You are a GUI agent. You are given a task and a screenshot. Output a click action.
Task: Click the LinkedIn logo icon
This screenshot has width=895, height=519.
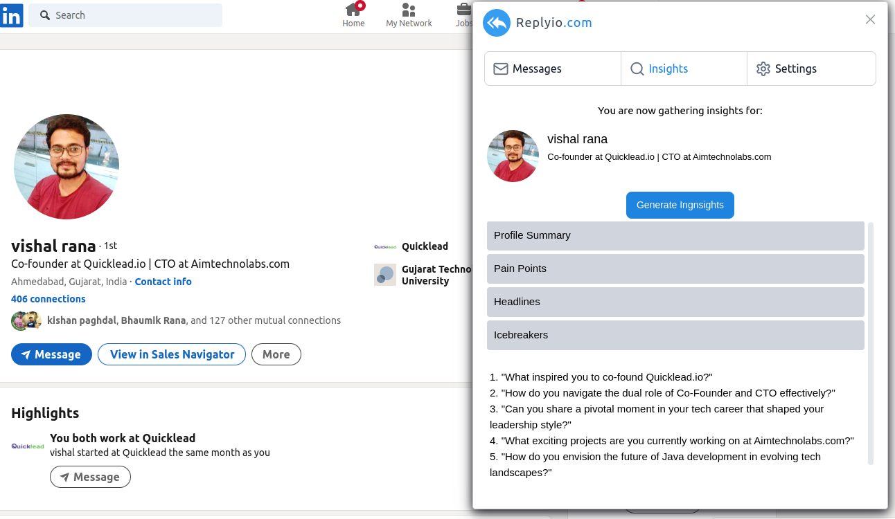[x=12, y=15]
